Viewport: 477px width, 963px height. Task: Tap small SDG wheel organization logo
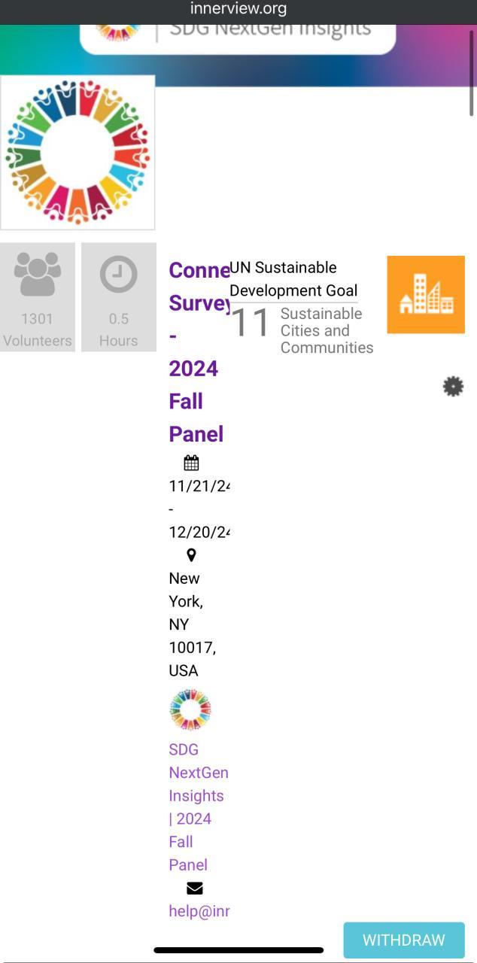(x=190, y=709)
